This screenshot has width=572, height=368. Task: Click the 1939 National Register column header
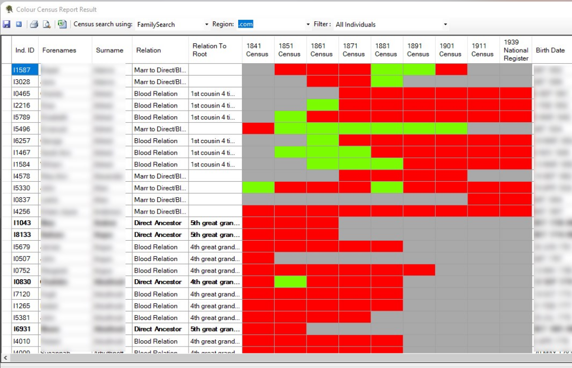(516, 50)
